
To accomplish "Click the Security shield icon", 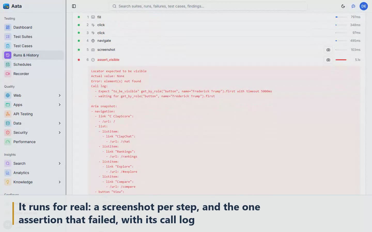I will click(8, 132).
